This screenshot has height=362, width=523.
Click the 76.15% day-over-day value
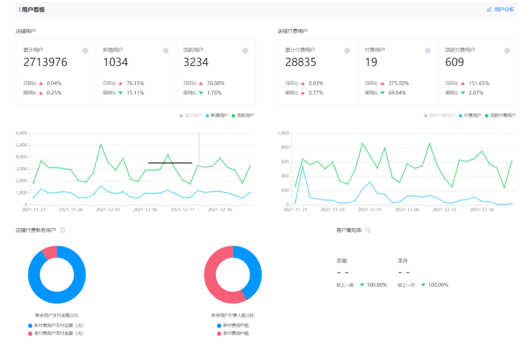[135, 83]
